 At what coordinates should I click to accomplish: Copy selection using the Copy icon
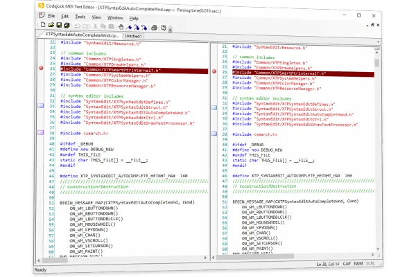(x=103, y=26)
